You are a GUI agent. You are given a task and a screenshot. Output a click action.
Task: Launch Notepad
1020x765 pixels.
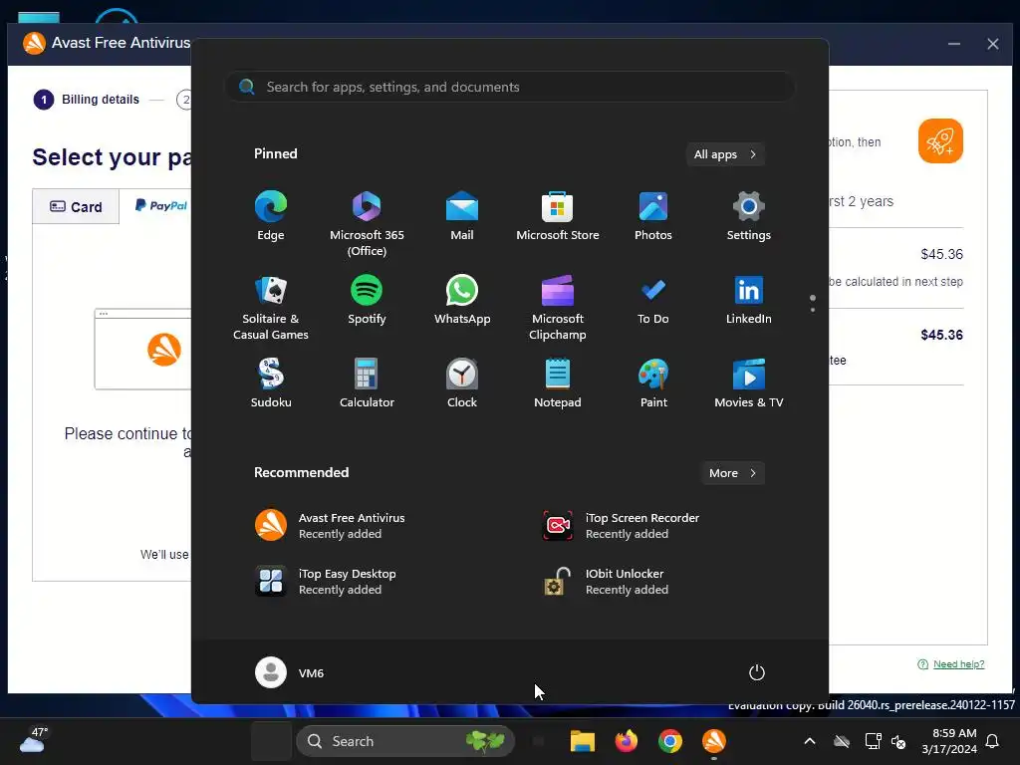[x=558, y=383]
